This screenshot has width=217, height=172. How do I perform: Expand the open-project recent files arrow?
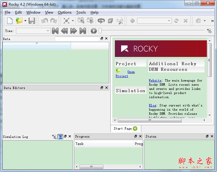click(25, 21)
